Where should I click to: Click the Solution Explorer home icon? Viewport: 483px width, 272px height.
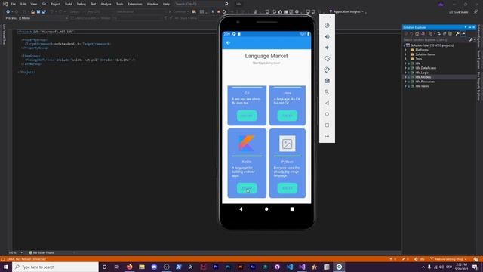(417, 33)
